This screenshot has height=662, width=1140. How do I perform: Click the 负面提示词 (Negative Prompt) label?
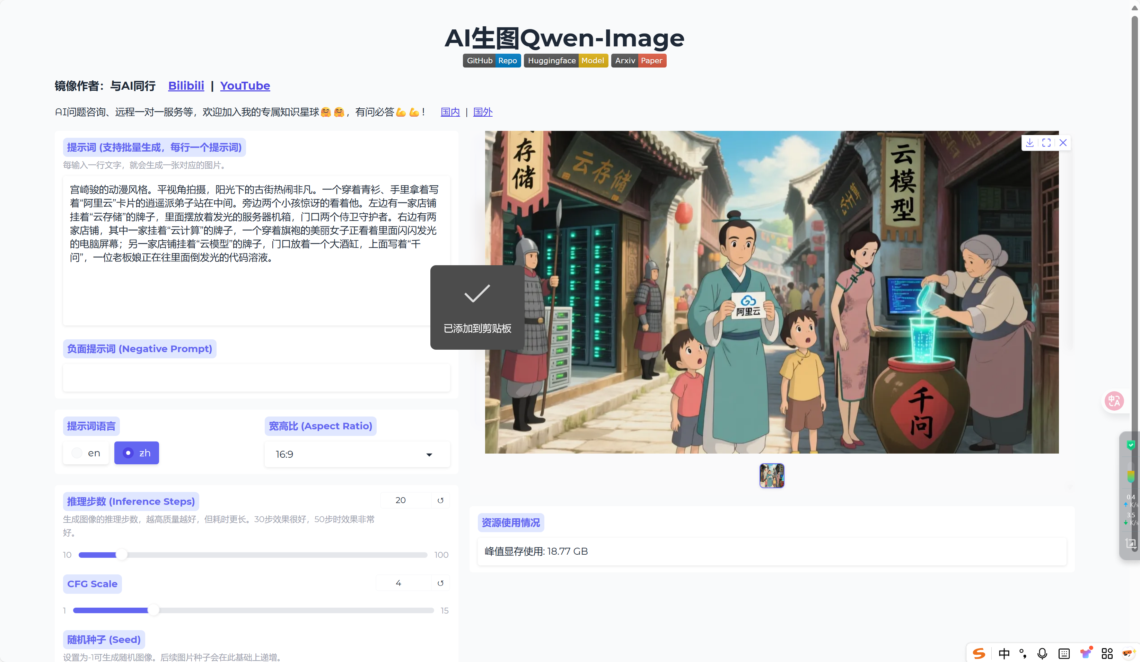[x=139, y=349]
